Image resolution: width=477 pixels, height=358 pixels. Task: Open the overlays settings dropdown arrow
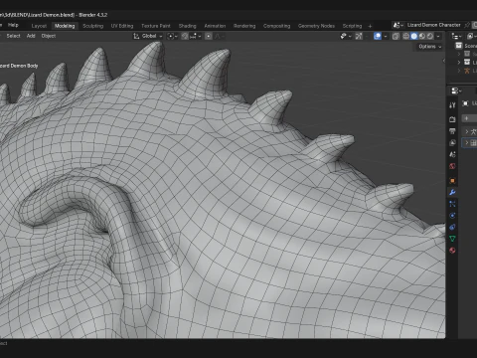[386, 36]
